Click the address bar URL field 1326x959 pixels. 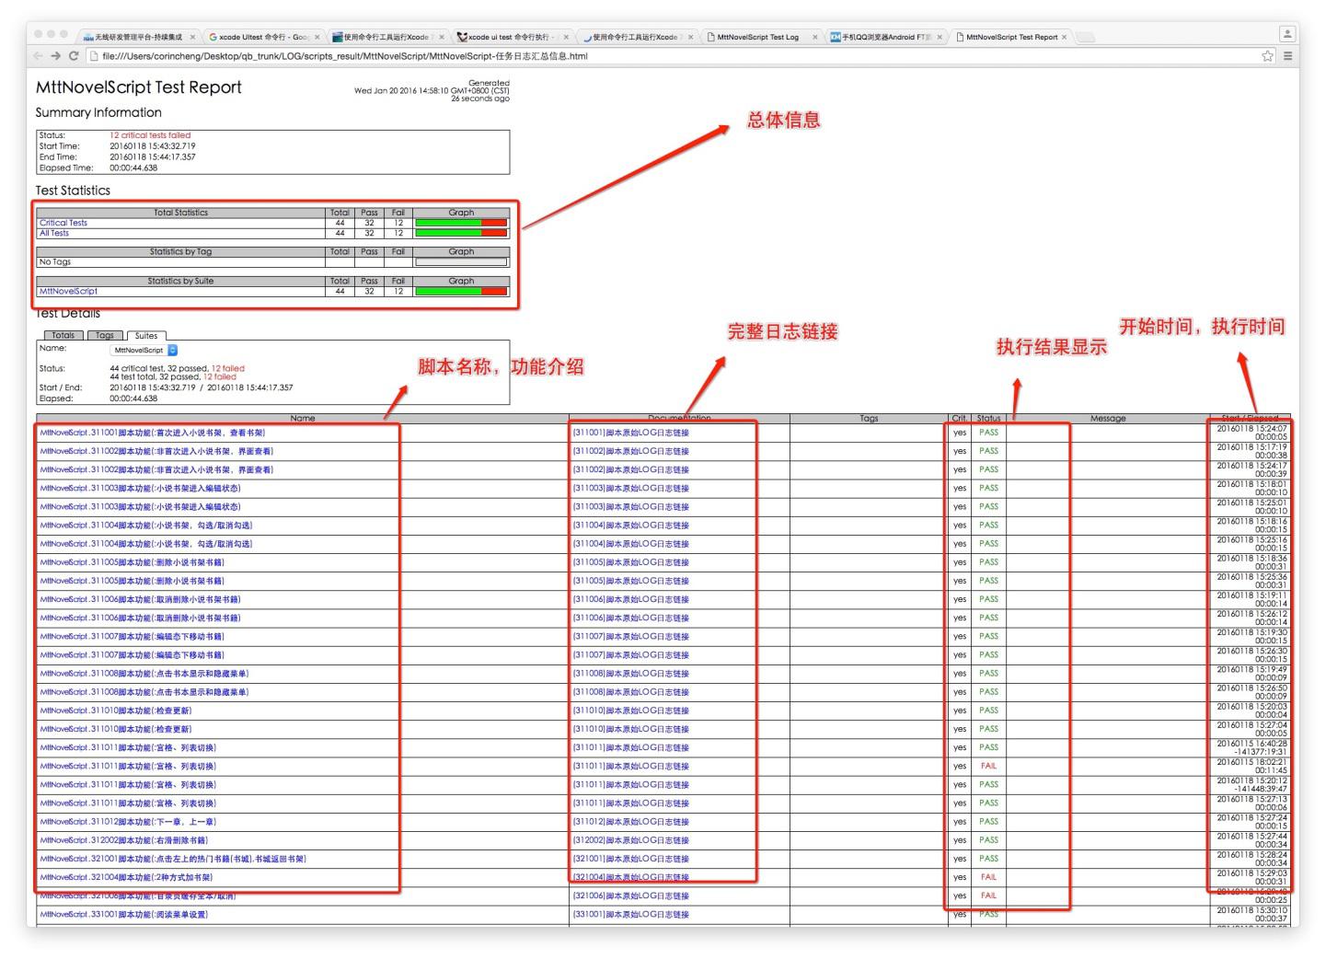pos(644,56)
